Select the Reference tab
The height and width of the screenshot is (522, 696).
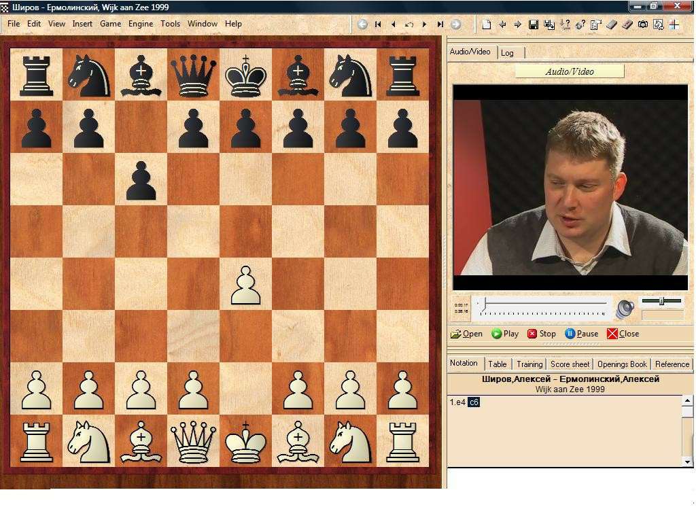[x=672, y=364]
